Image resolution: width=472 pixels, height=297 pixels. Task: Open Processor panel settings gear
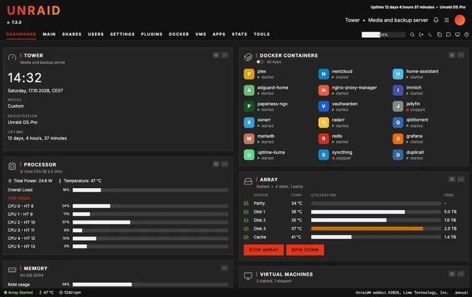pos(216,164)
